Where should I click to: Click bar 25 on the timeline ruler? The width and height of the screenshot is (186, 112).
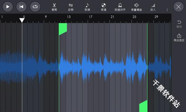point(135,17)
